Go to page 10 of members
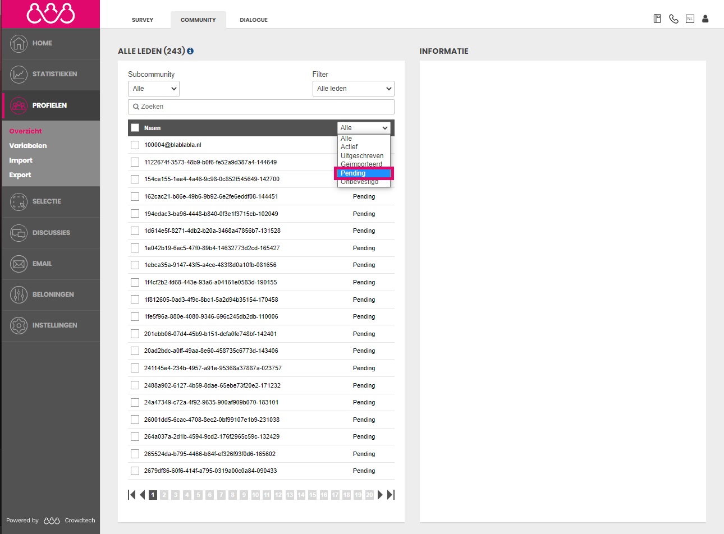724x534 pixels. [x=255, y=495]
